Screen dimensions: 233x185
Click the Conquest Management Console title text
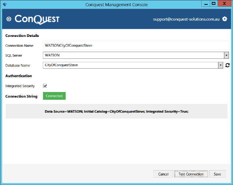coord(116,5)
